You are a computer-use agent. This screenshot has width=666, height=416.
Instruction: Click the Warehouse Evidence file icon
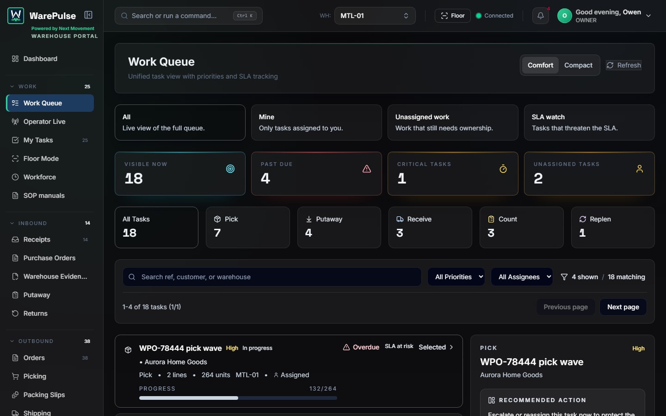[15, 276]
